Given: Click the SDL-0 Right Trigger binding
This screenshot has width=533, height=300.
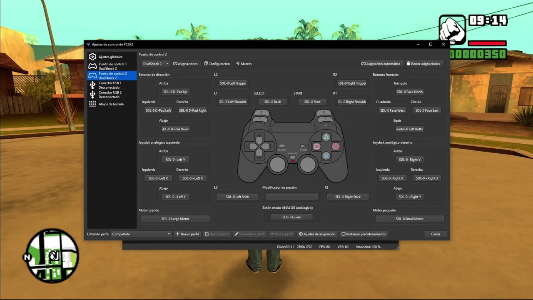Looking at the screenshot, I should 352,83.
